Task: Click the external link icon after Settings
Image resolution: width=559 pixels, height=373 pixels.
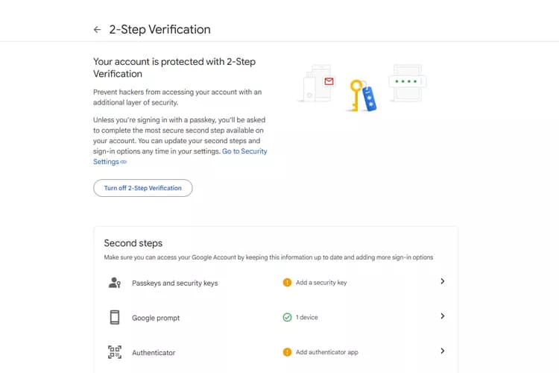Action: coord(123,162)
